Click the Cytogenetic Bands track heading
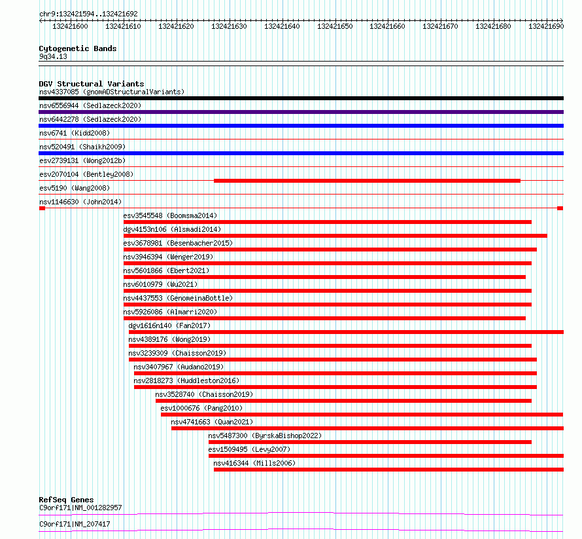The height and width of the screenshot is (539, 582). (x=78, y=48)
